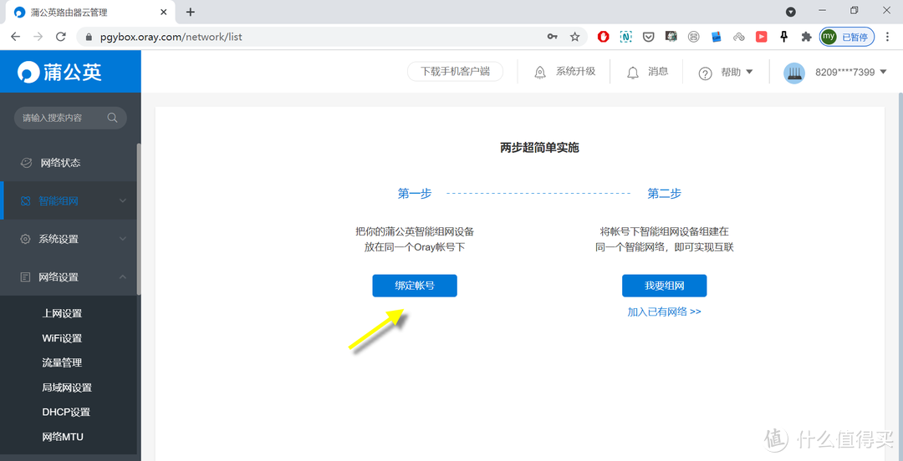Click the router avatar icon
This screenshot has width=903, height=461.
[x=794, y=73]
